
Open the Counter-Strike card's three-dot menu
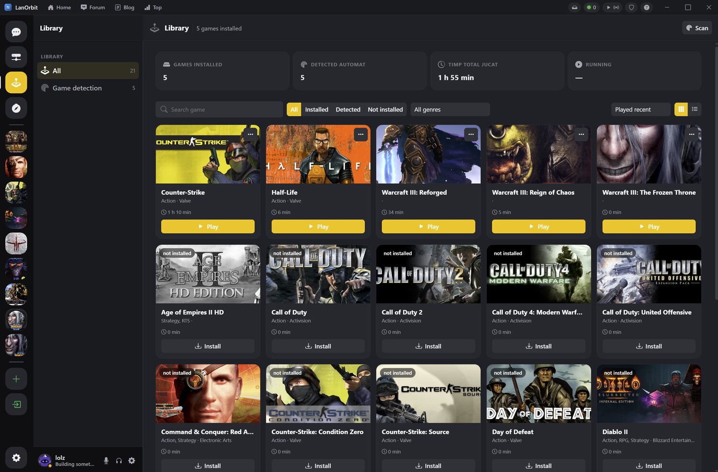pos(250,134)
